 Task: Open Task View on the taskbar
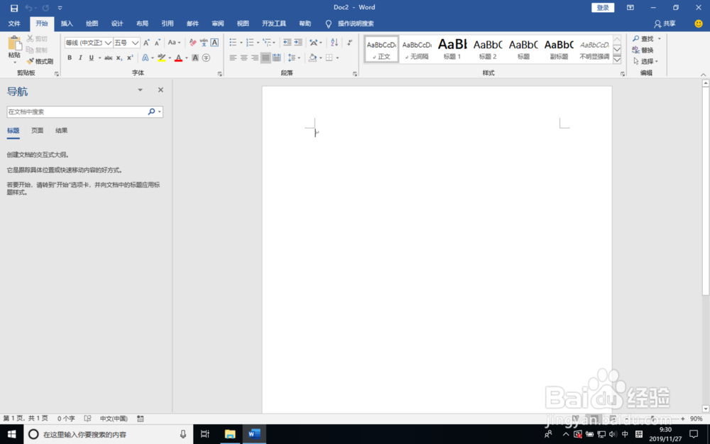204,434
